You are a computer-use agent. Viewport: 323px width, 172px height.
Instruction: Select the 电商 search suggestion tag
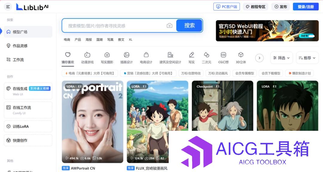coord(67,39)
